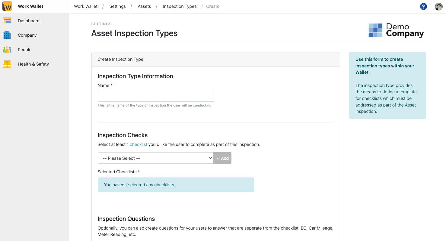
Task: Follow the checklist hyperlink
Action: [x=139, y=144]
